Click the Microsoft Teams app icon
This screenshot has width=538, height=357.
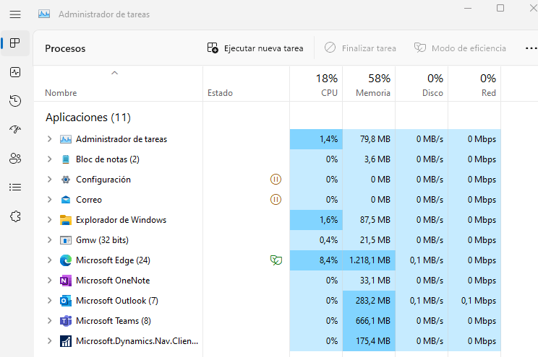click(x=66, y=321)
